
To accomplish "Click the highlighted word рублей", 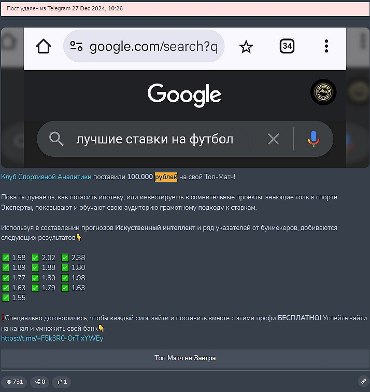I will (166, 177).
